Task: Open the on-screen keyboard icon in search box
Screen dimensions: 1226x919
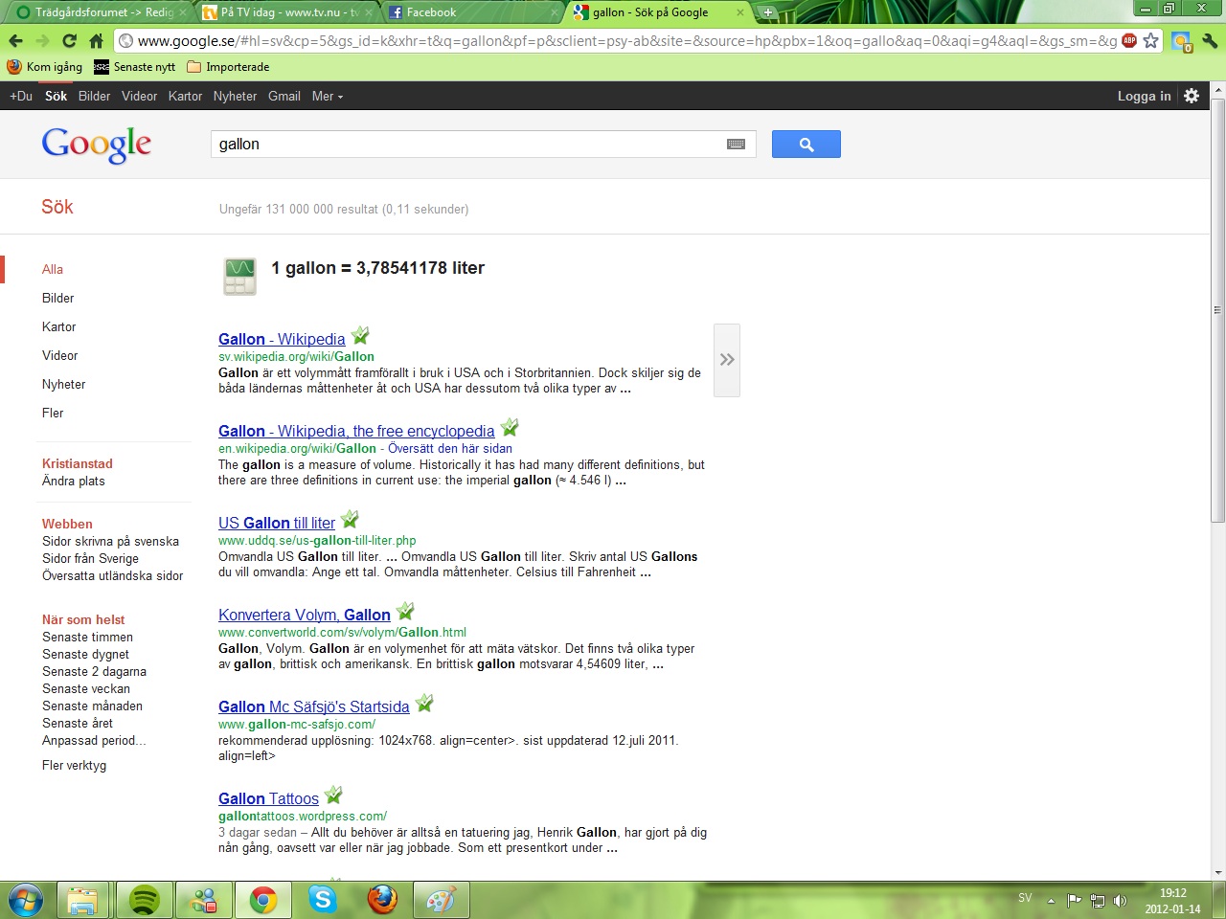Action: pyautogui.click(x=736, y=145)
